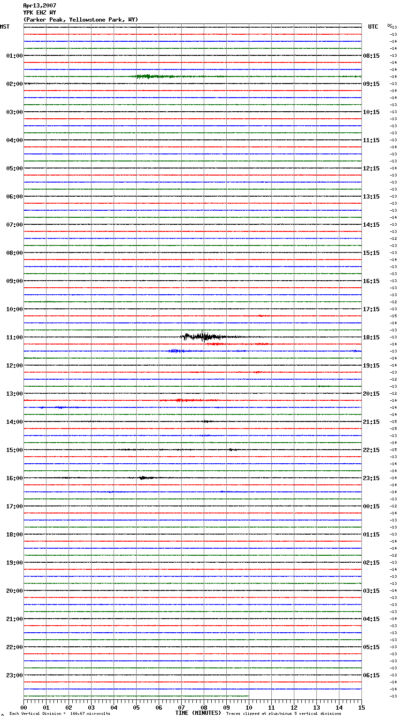
Task: Click minute tick label 15 on axis
Action: coord(361,707)
